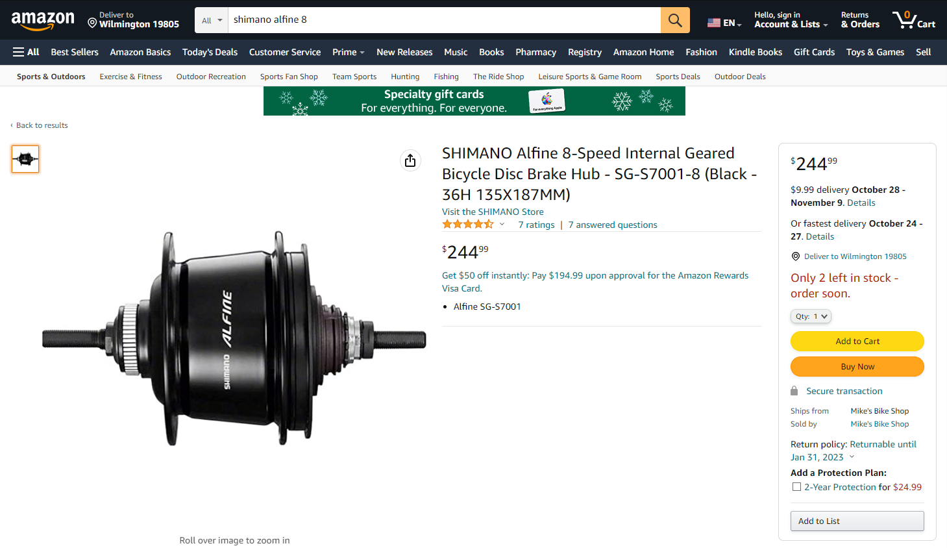Select The Ride Shop subcategory
Screen dimensions: 947x548
pyautogui.click(x=498, y=77)
